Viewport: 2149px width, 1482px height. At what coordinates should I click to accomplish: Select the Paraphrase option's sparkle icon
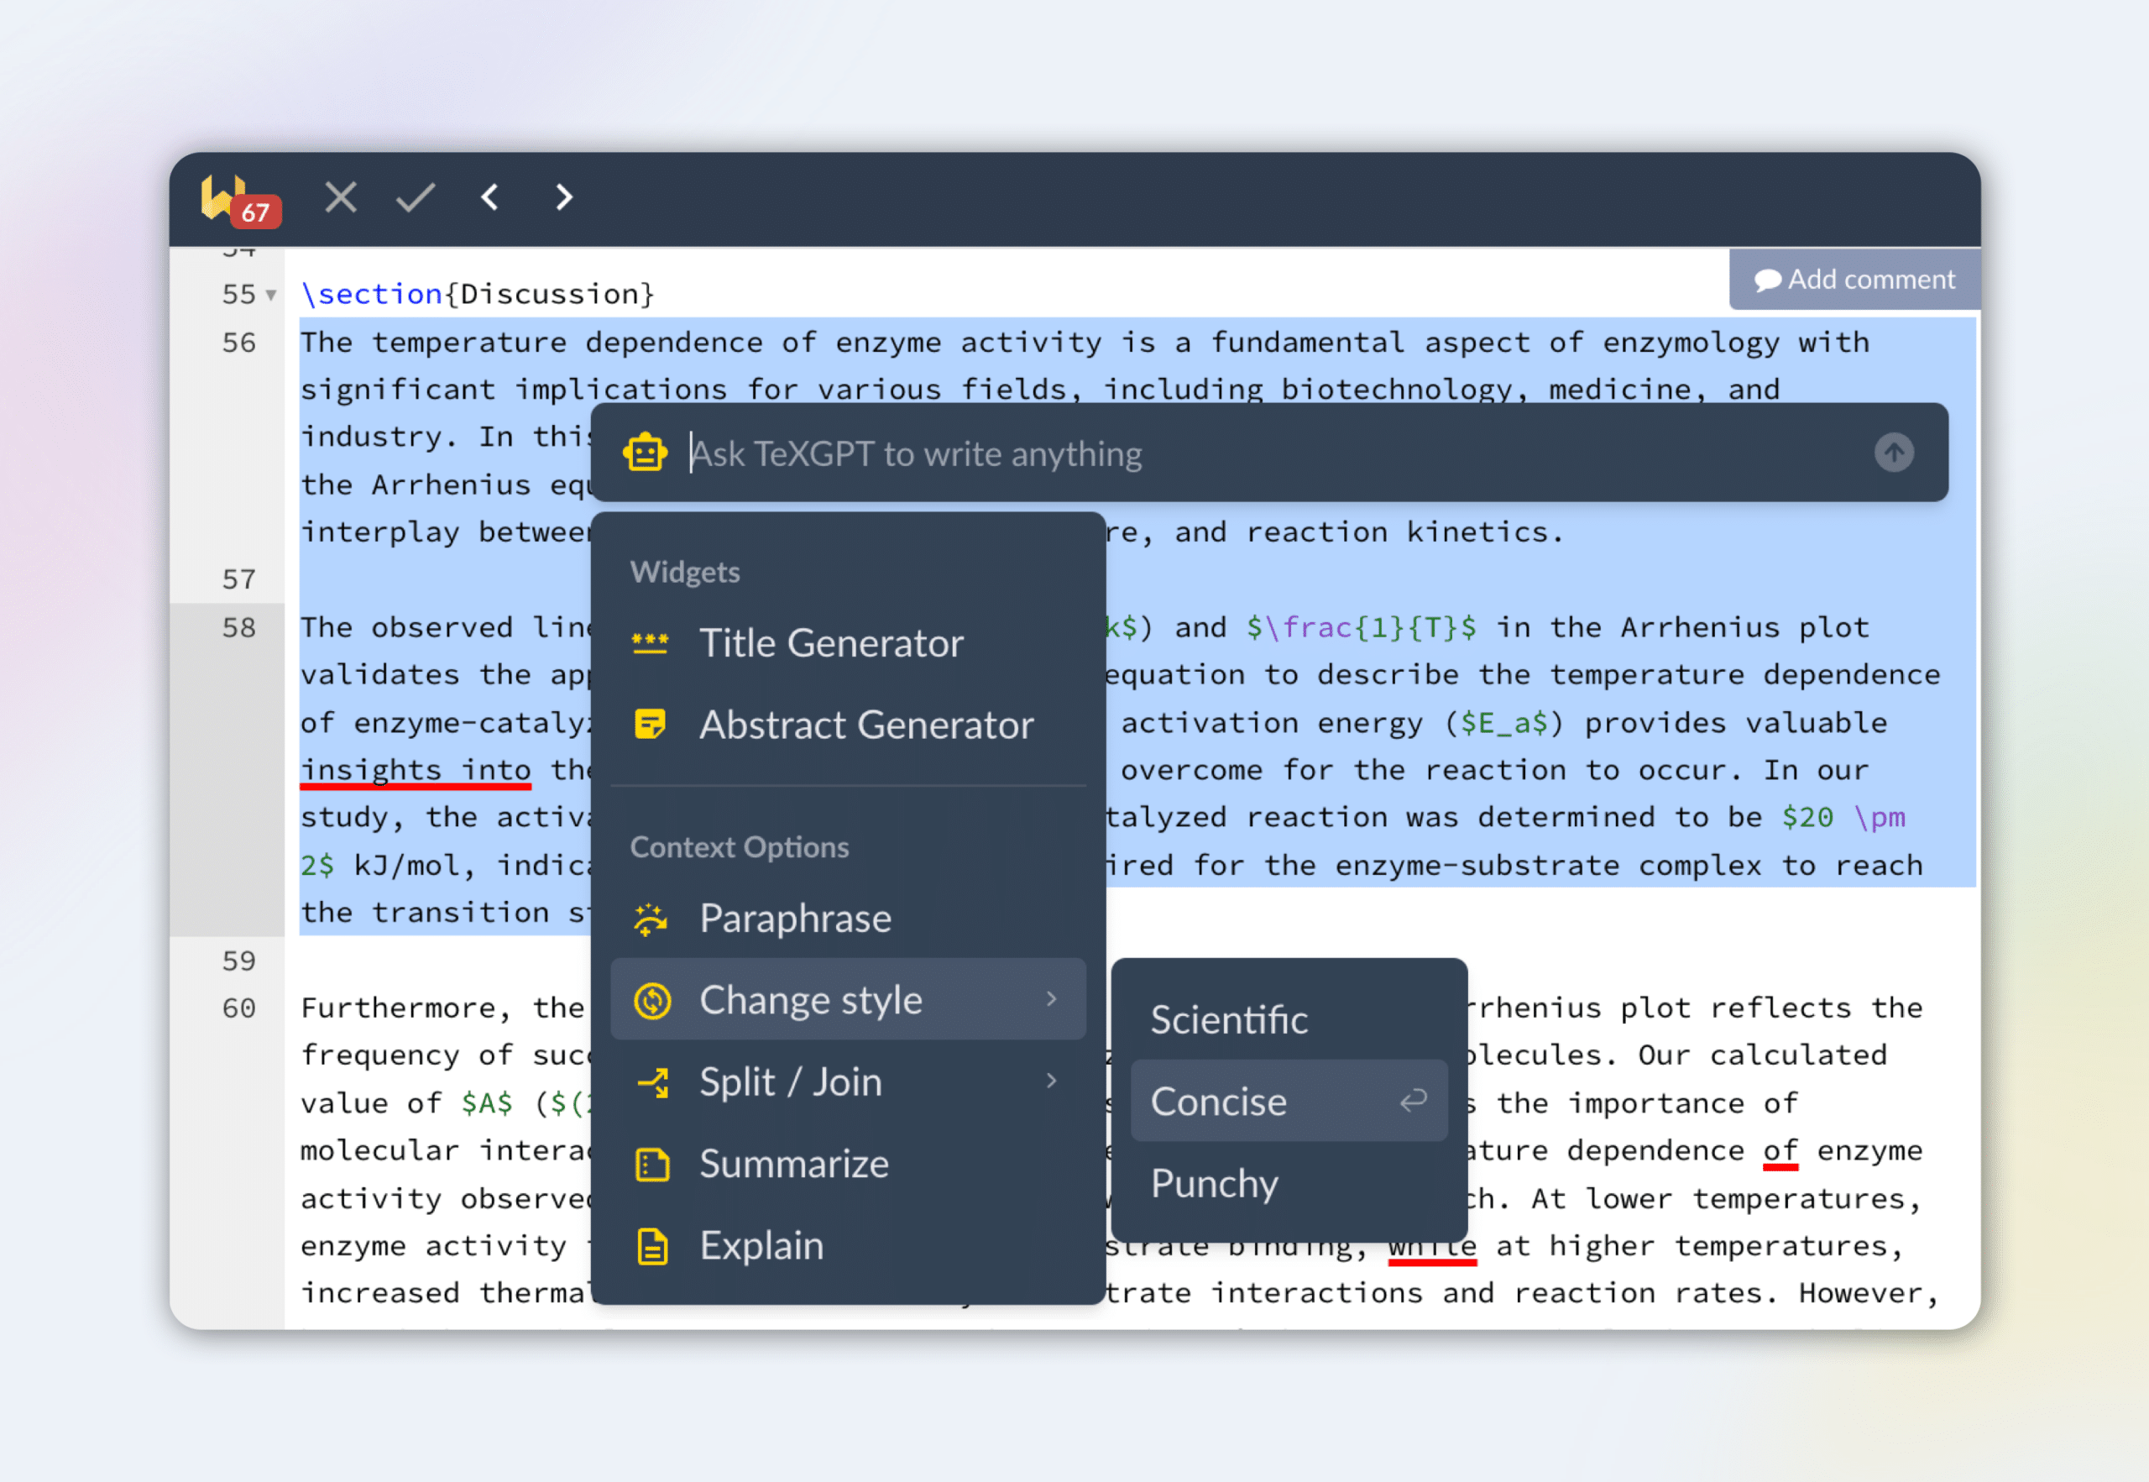tap(651, 919)
